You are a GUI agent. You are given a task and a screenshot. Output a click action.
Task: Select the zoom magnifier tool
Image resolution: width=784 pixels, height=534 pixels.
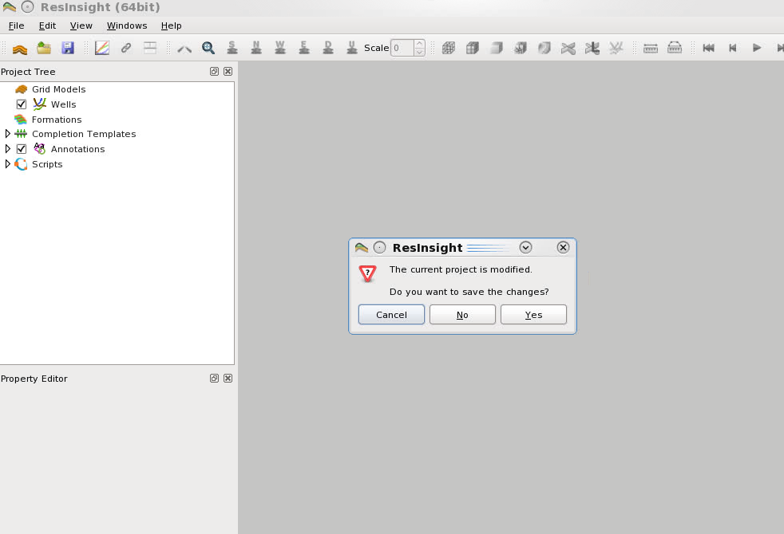(x=208, y=48)
